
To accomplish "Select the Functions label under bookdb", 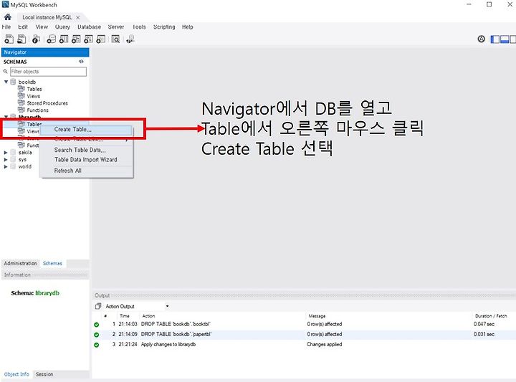I will 37,110.
